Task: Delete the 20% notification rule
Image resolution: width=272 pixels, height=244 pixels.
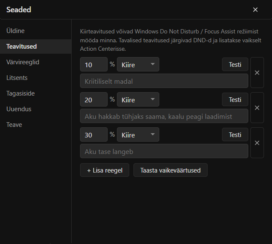Action: click(257, 108)
